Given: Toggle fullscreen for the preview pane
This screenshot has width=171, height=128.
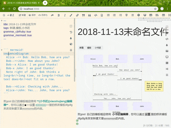Looking at the screenshot, I should point(167,27).
